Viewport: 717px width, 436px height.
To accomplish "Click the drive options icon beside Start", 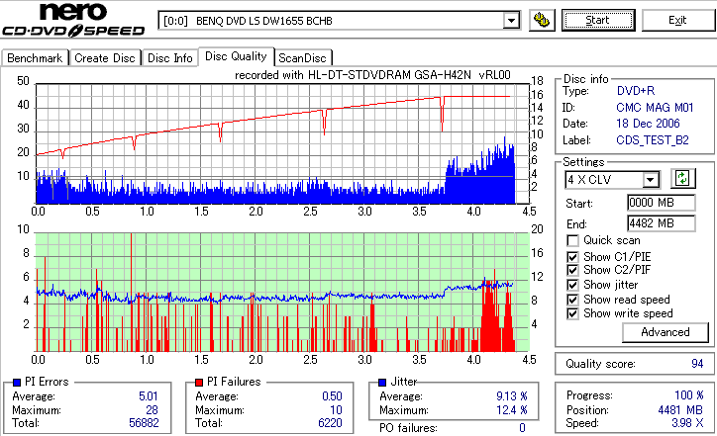I will pos(542,20).
